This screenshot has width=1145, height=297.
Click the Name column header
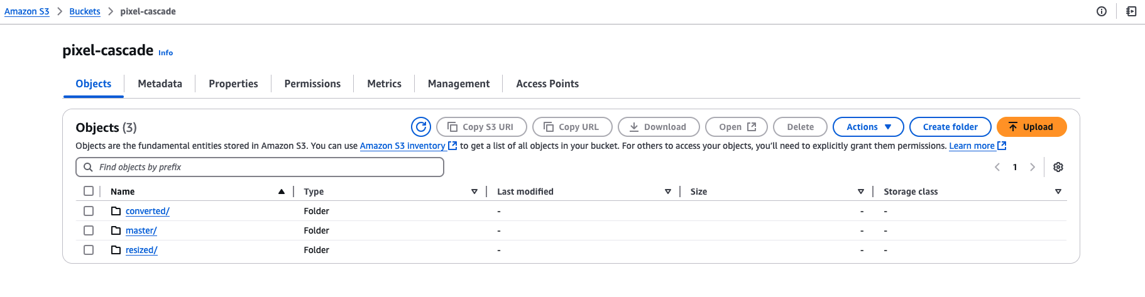(x=123, y=192)
